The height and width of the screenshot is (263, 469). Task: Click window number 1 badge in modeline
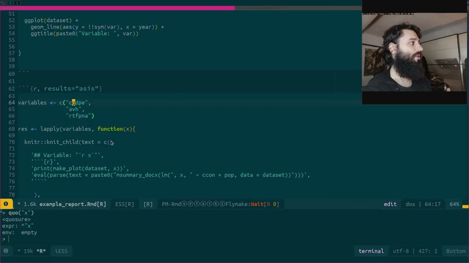pos(6,204)
